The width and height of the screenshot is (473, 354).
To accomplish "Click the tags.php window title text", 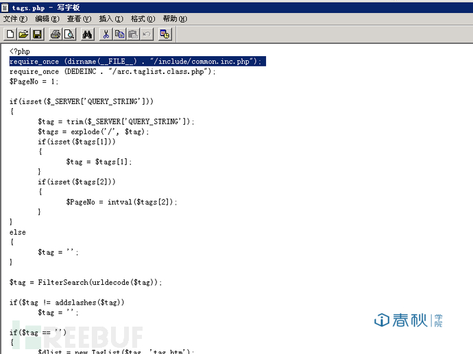I will [x=45, y=8].
